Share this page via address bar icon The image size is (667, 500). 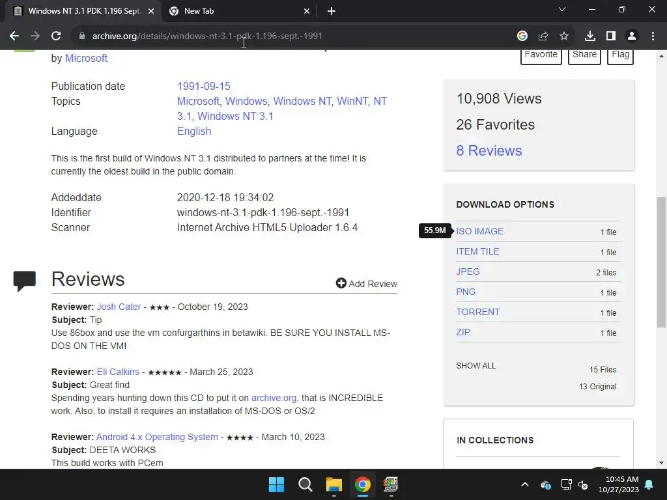pyautogui.click(x=543, y=36)
